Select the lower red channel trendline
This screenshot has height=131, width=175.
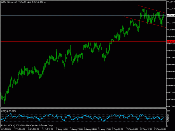click(x=145, y=22)
